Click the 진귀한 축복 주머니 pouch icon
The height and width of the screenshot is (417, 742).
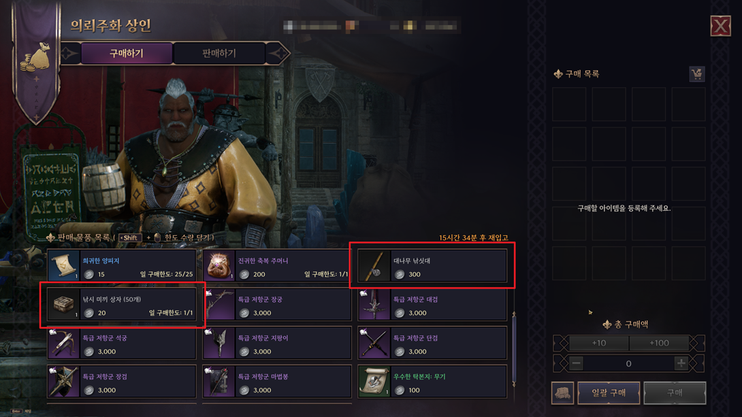219,266
